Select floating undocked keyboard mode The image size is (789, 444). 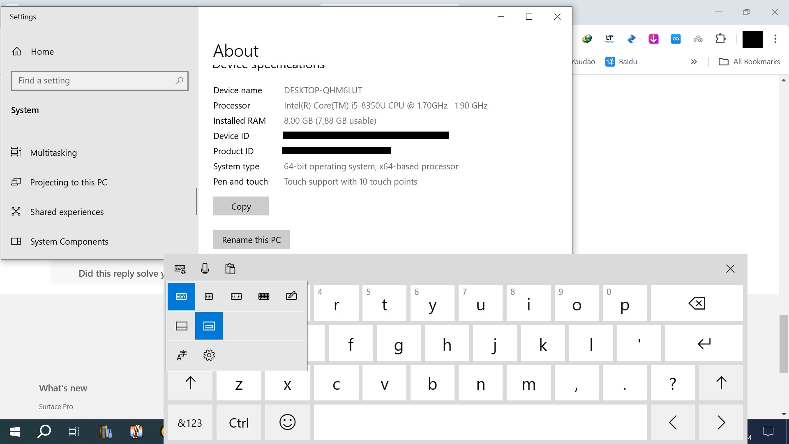click(209, 326)
